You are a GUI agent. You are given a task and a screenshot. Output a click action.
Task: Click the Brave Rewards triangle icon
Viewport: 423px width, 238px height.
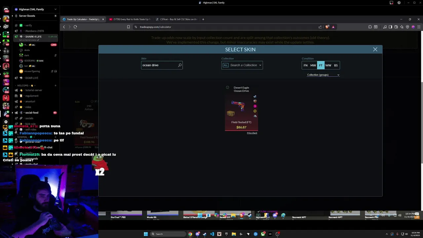pos(333,27)
